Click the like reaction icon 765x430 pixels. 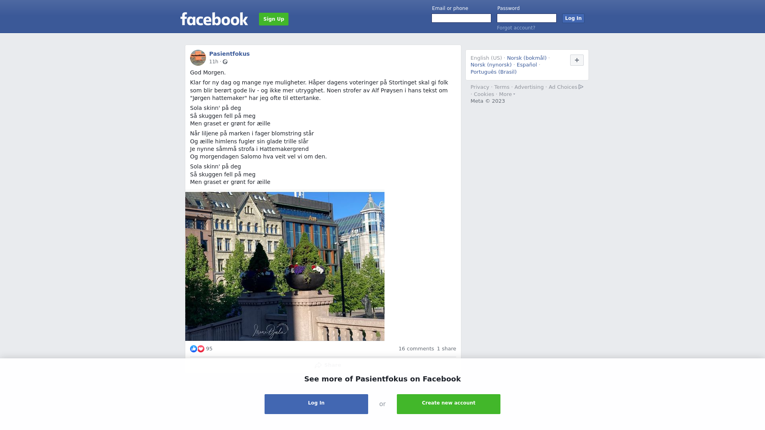(194, 349)
